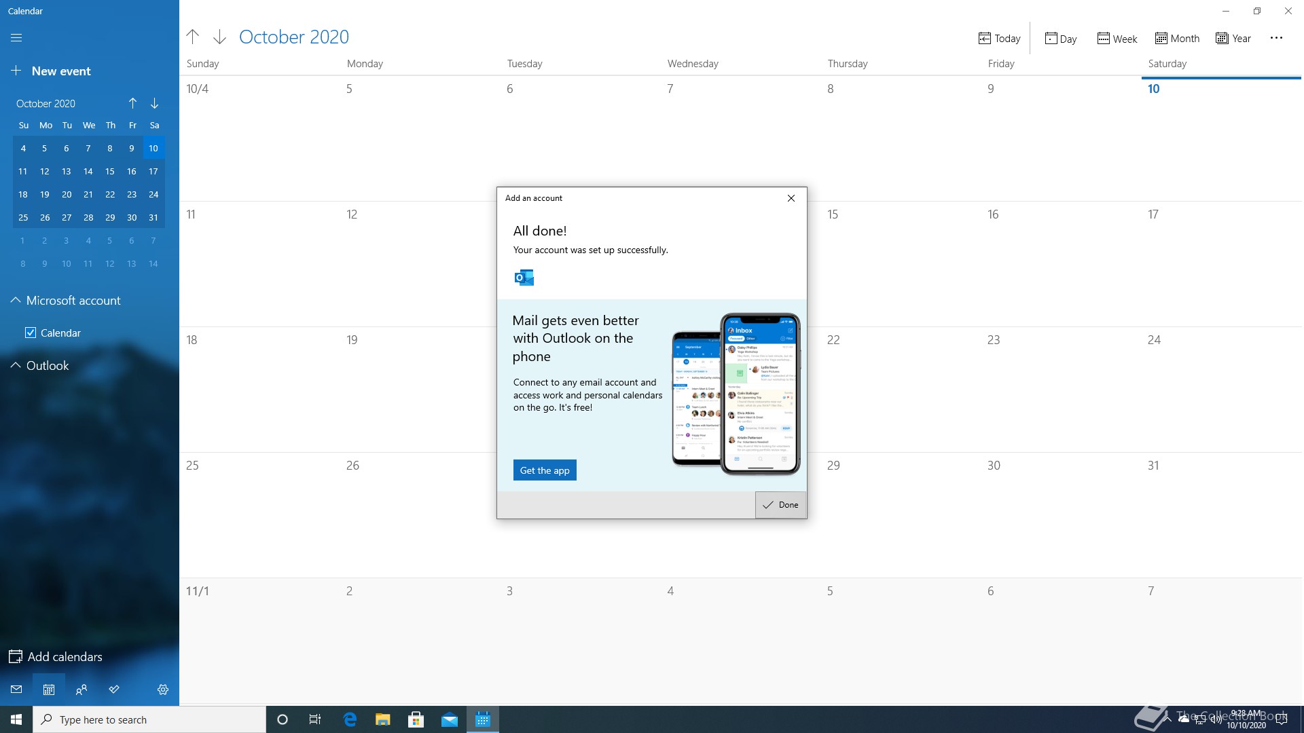The width and height of the screenshot is (1304, 733).
Task: Switch to Month view
Action: pyautogui.click(x=1177, y=39)
